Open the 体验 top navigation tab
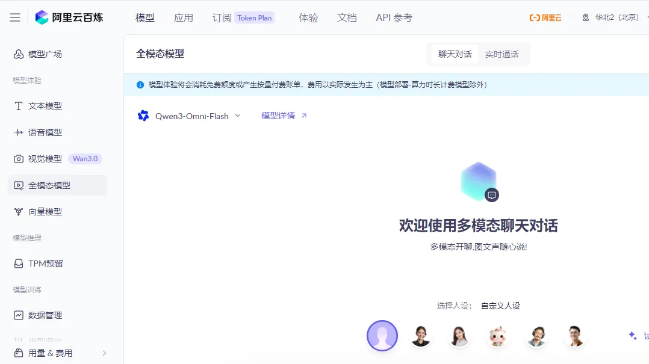The width and height of the screenshot is (649, 364). pos(308,18)
